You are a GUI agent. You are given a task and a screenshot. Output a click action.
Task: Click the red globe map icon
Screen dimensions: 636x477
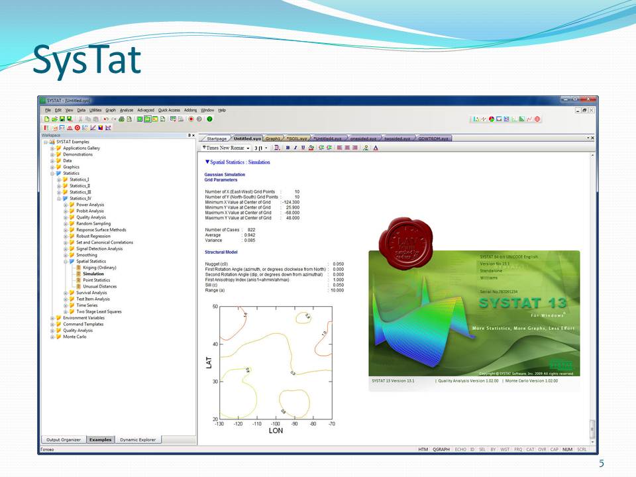pyautogui.click(x=537, y=119)
